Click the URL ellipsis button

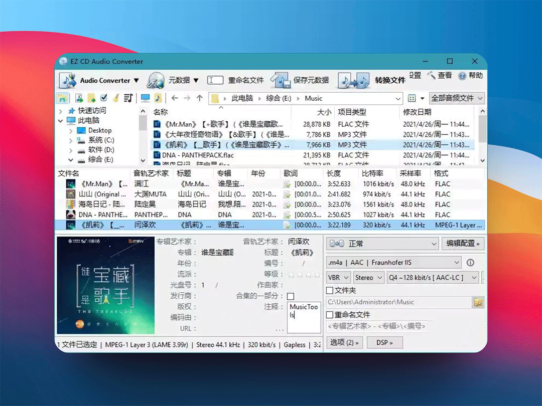[280, 330]
